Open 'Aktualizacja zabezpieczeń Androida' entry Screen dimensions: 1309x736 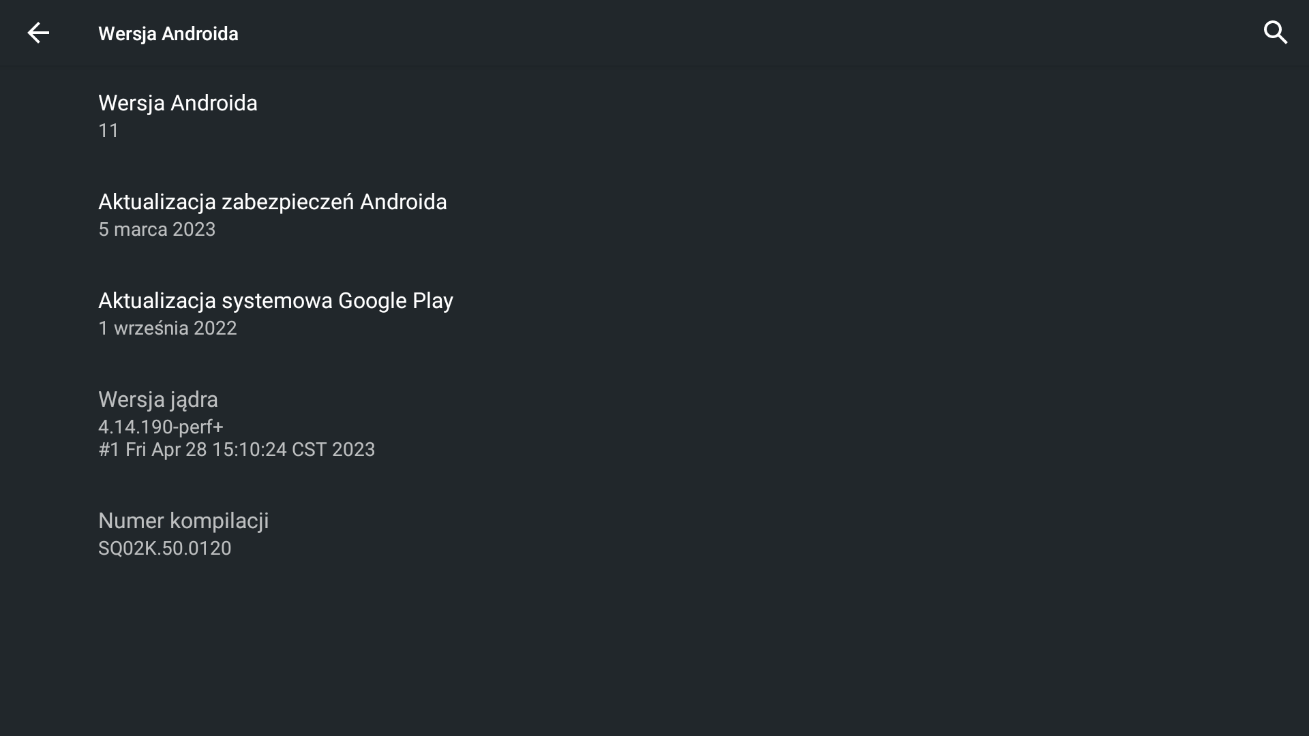[273, 202]
